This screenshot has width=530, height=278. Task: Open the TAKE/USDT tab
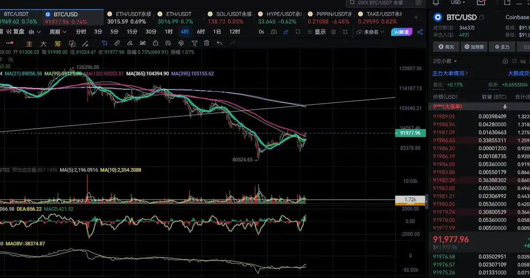tap(380, 18)
